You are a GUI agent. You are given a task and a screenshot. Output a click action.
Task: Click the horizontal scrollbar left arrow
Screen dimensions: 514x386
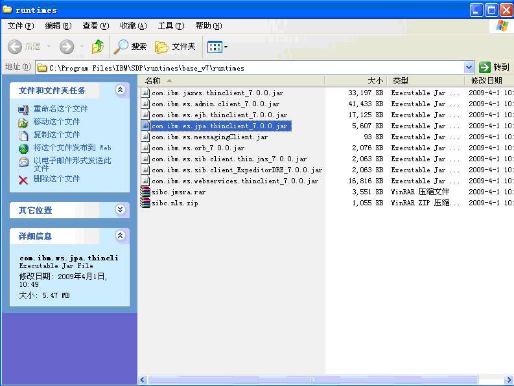click(x=142, y=380)
